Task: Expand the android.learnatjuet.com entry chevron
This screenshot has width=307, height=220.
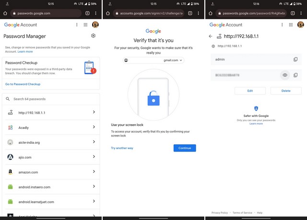Action: (x=94, y=201)
